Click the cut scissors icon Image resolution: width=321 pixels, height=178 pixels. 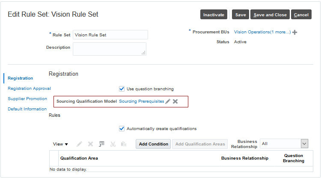(x=113, y=144)
